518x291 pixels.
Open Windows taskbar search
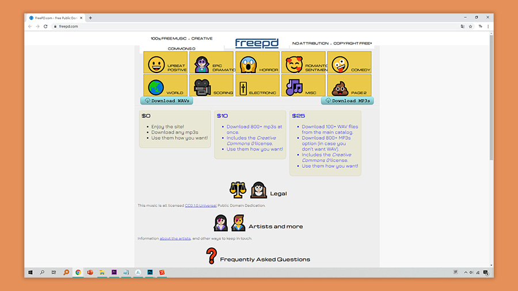pos(42,272)
